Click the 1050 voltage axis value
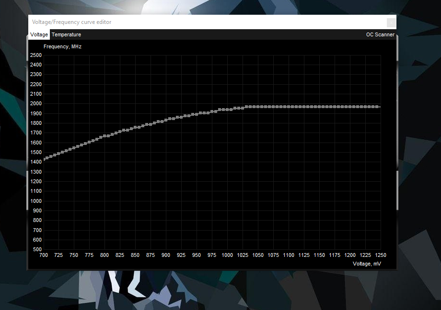This screenshot has width=441, height=310. (258, 255)
